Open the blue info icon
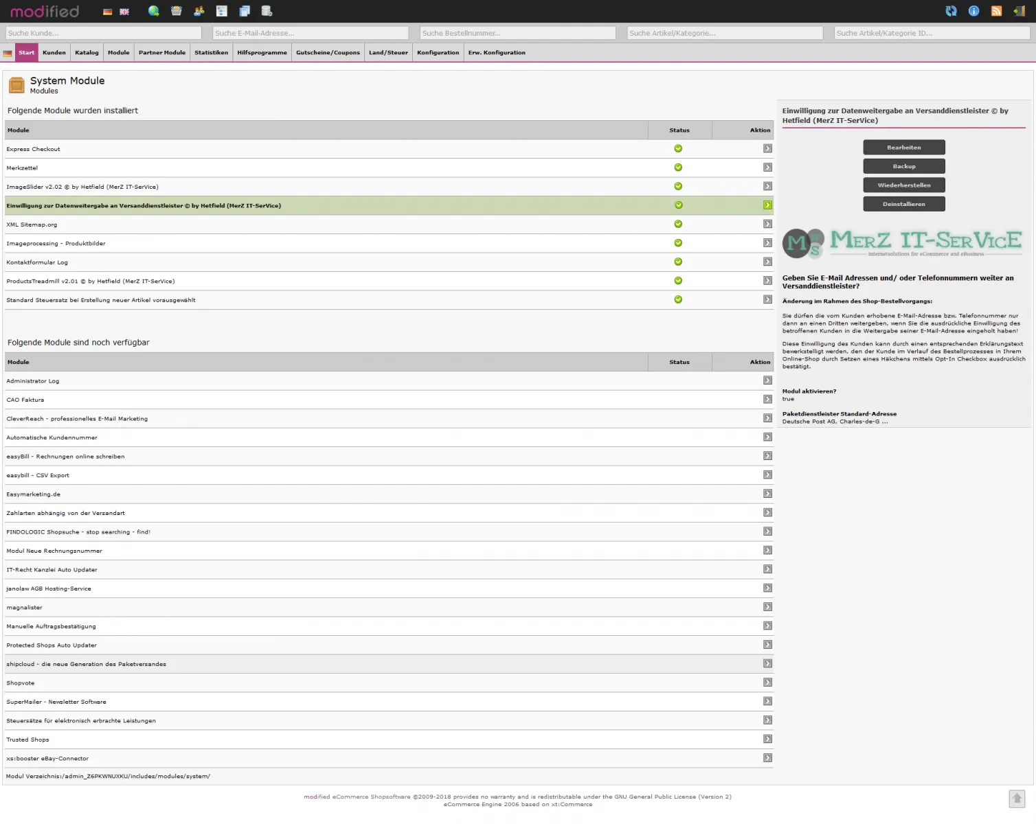The height and width of the screenshot is (824, 1036). 973,11
